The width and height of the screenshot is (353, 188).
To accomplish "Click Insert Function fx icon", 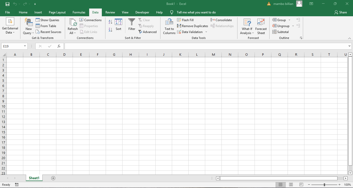I will pyautogui.click(x=59, y=46).
